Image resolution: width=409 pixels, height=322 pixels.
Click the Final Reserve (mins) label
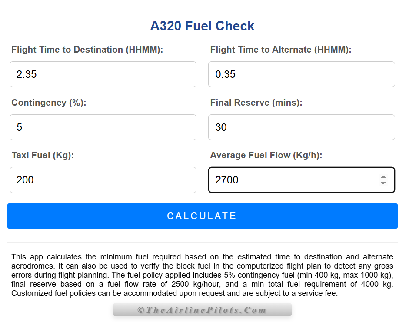pyautogui.click(x=256, y=103)
